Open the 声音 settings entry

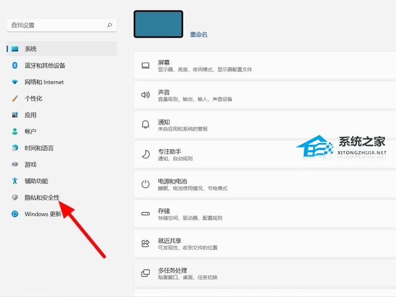tap(265, 95)
